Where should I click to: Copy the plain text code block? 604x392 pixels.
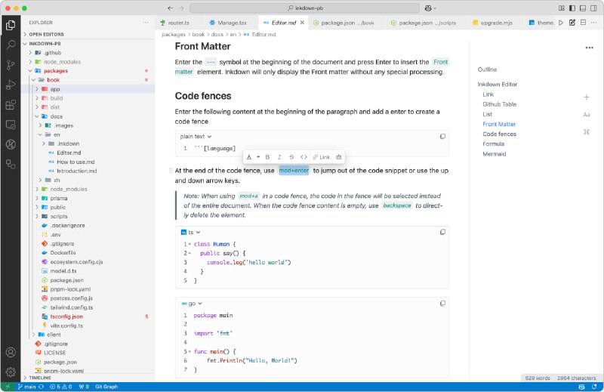(x=442, y=136)
